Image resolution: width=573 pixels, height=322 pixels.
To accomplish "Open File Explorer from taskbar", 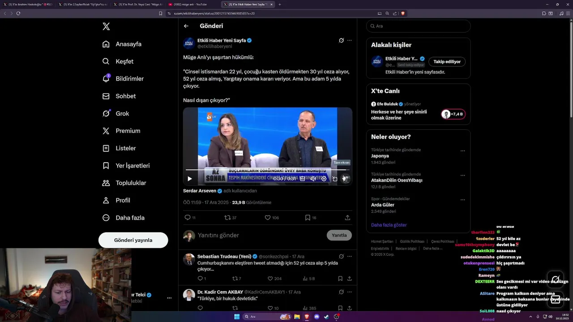I will click(x=297, y=317).
